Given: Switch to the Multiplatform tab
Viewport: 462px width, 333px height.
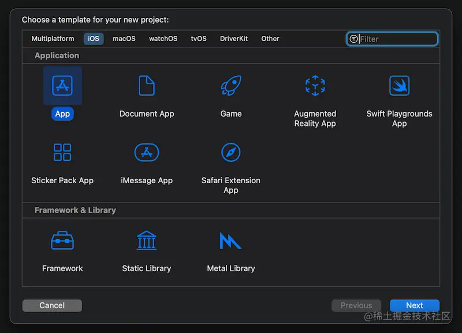Looking at the screenshot, I should (53, 39).
